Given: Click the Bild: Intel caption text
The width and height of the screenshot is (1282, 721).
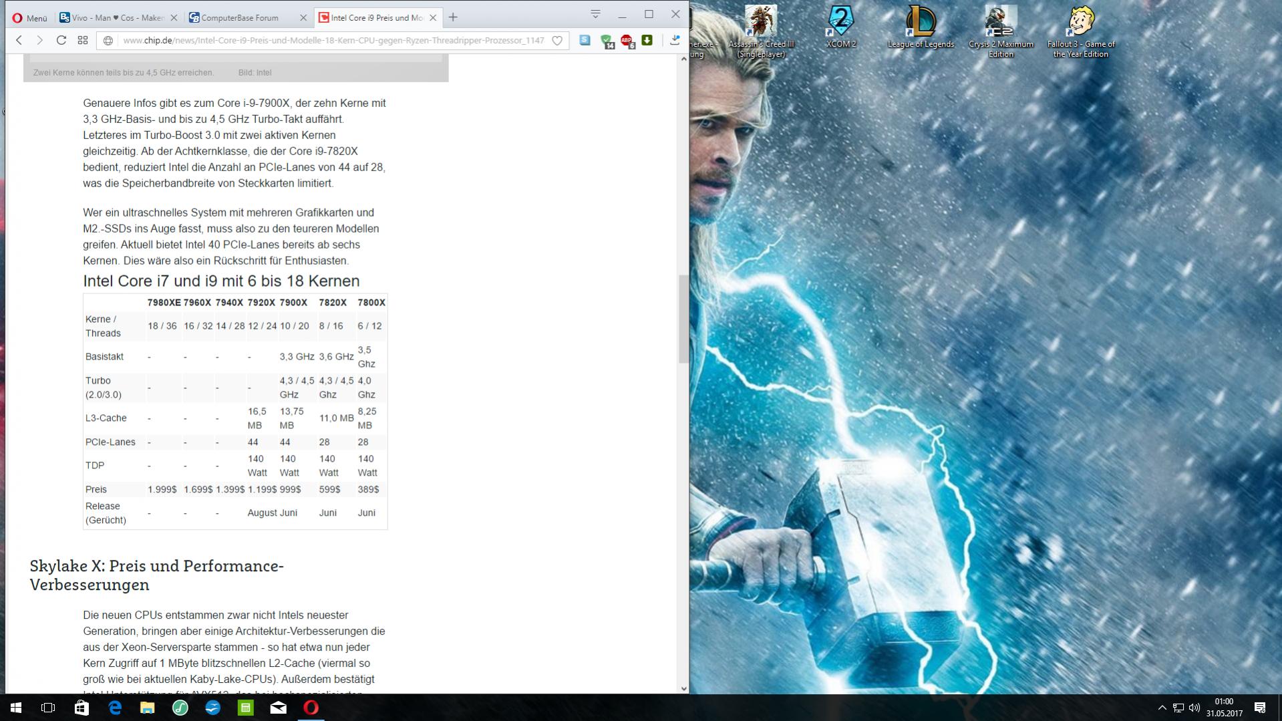Looking at the screenshot, I should [x=255, y=72].
